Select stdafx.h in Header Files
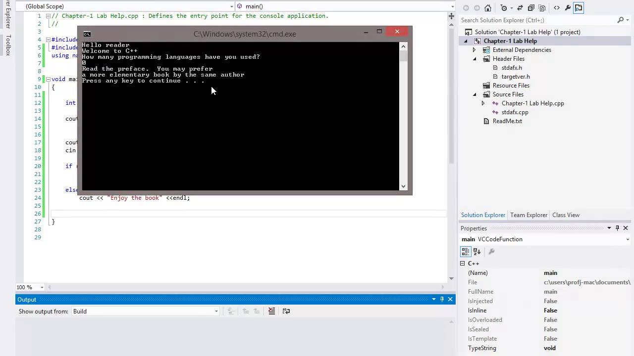The width and height of the screenshot is (634, 356). pyautogui.click(x=512, y=68)
